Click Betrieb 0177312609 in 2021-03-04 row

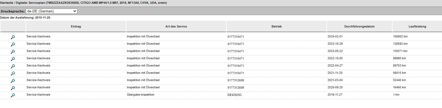pos(236,80)
